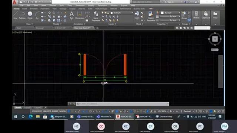This screenshot has height=133, width=237.
Task: Expand the Block panel dropdown
Action: (140, 24)
